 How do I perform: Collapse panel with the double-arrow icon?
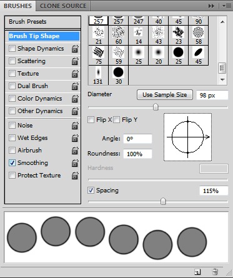(x=211, y=6)
